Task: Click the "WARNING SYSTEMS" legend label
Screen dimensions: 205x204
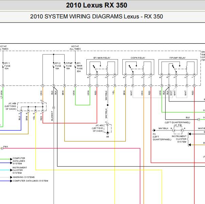Action: click(24, 177)
